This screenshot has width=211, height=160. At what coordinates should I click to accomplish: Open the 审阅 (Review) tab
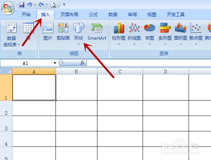[x=132, y=15]
